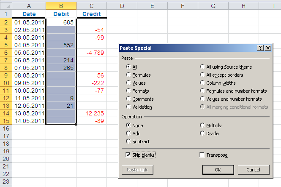Image resolution: width=281 pixels, height=187 pixels.
Task: Pick the Multiply operation
Action: point(202,126)
